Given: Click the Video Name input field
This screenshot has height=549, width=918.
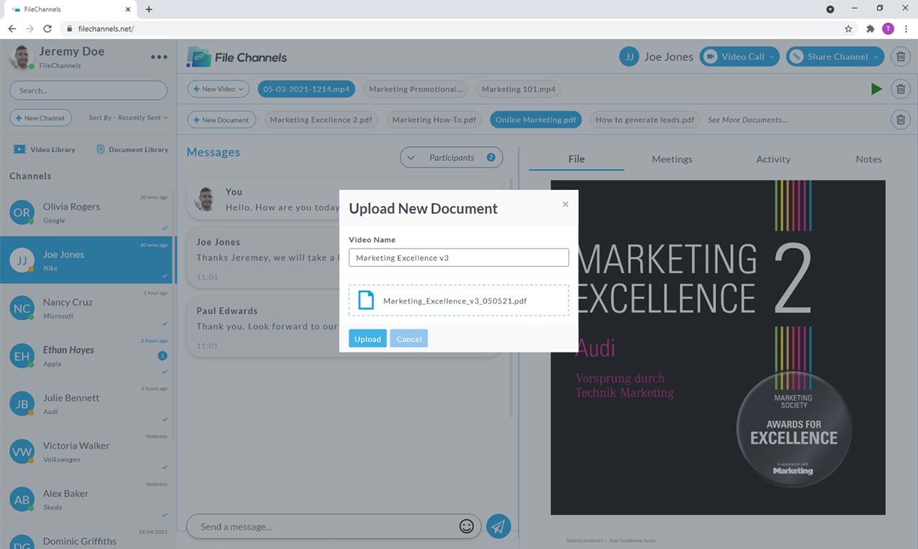Looking at the screenshot, I should [x=458, y=258].
